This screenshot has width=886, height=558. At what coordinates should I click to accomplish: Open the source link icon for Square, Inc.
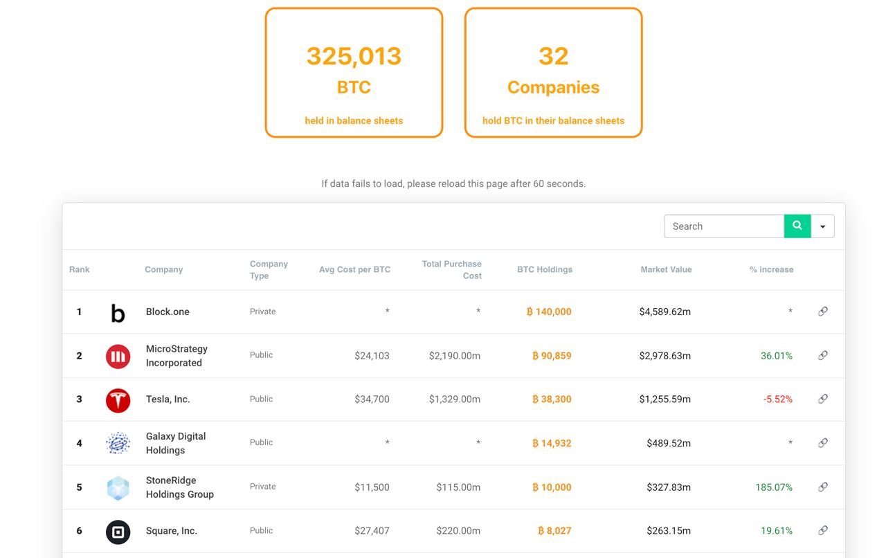pyautogui.click(x=823, y=530)
